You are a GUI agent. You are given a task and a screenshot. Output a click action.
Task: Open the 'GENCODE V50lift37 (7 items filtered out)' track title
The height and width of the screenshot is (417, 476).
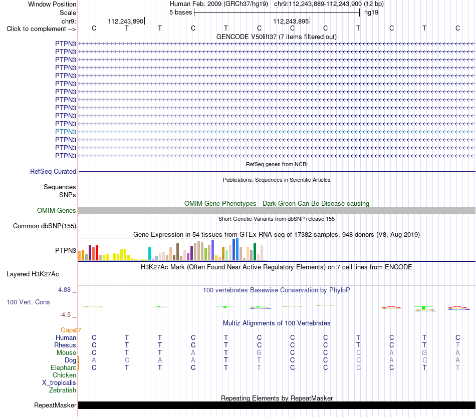276,37
